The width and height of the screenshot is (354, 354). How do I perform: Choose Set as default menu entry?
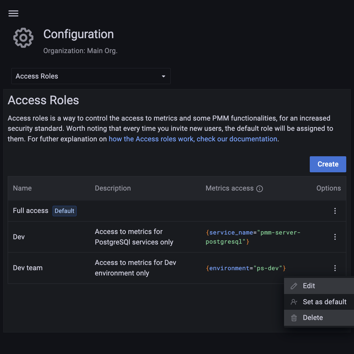(319, 302)
